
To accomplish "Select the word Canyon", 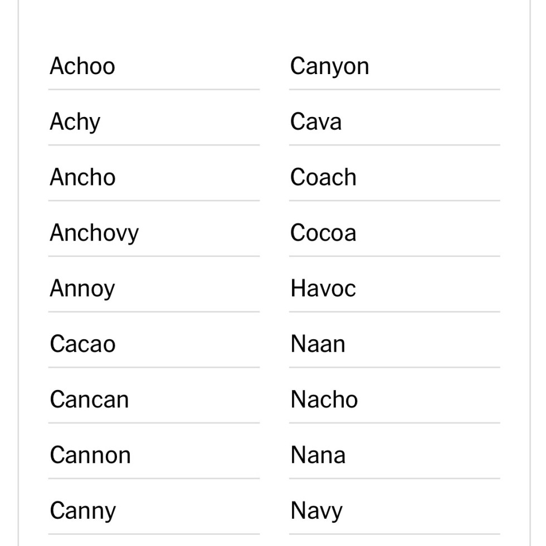I will (x=329, y=66).
